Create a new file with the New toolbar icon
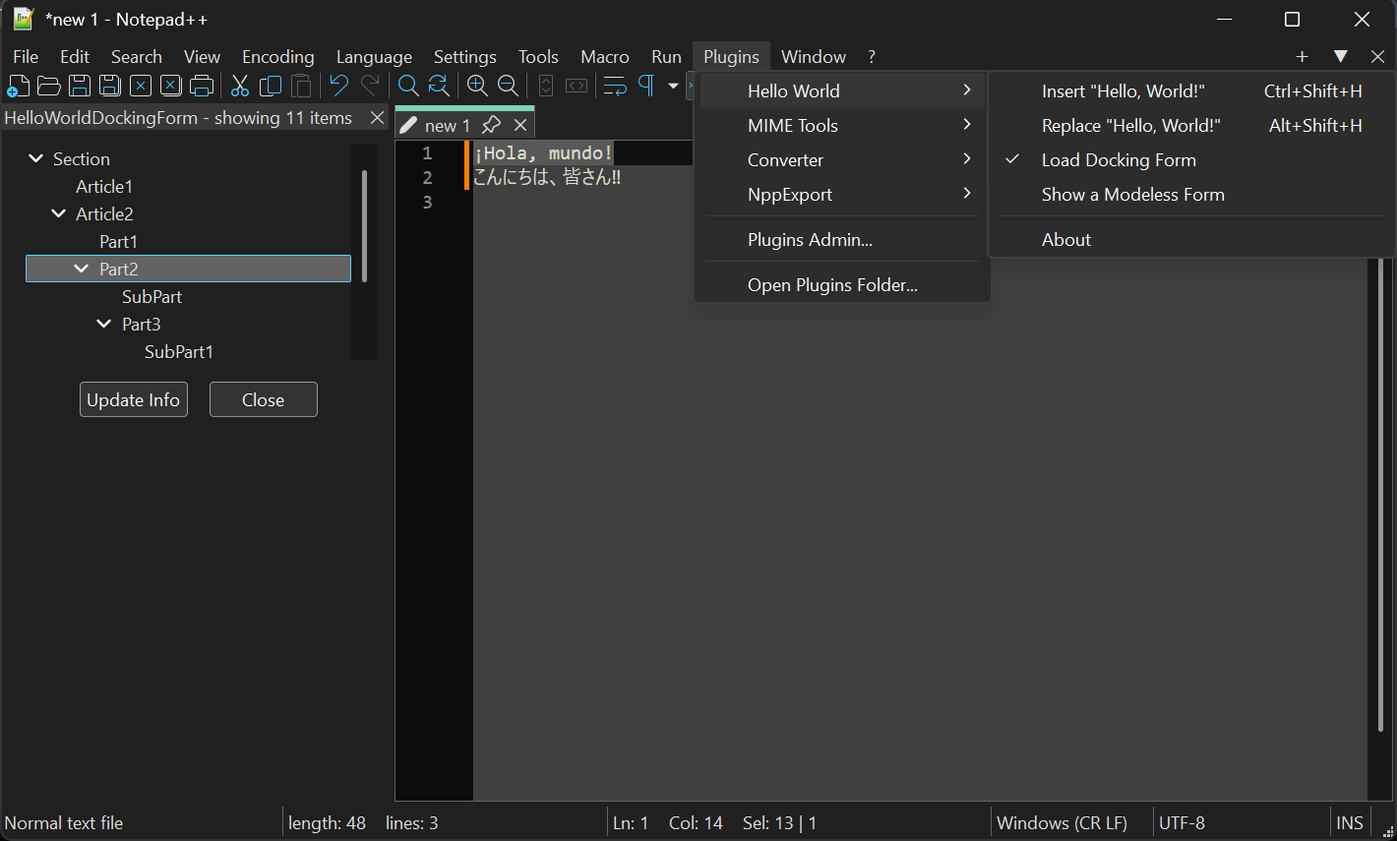The height and width of the screenshot is (841, 1397). pos(19,86)
